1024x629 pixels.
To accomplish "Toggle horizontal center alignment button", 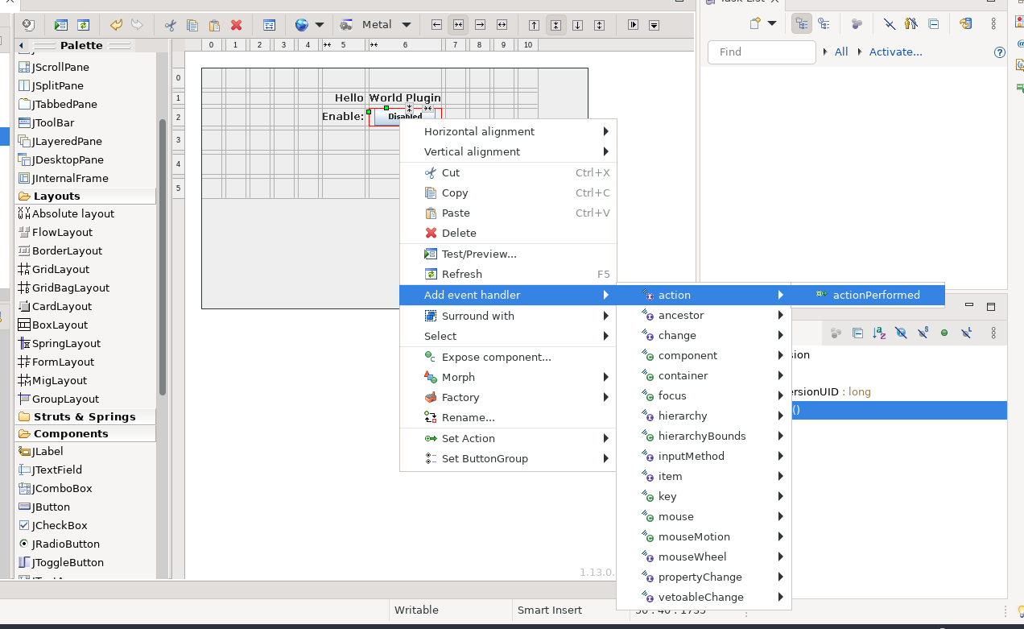I will point(458,25).
